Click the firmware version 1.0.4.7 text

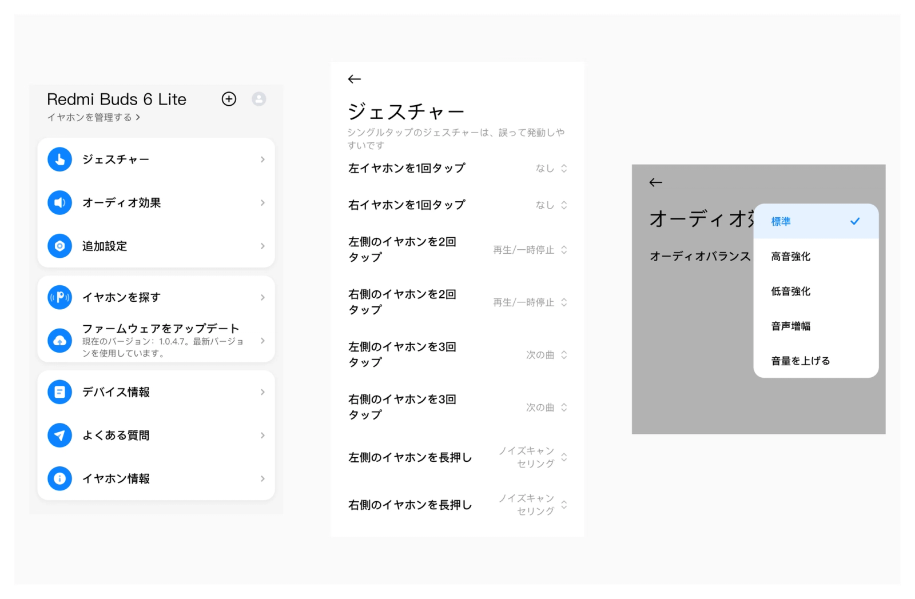pos(163,348)
